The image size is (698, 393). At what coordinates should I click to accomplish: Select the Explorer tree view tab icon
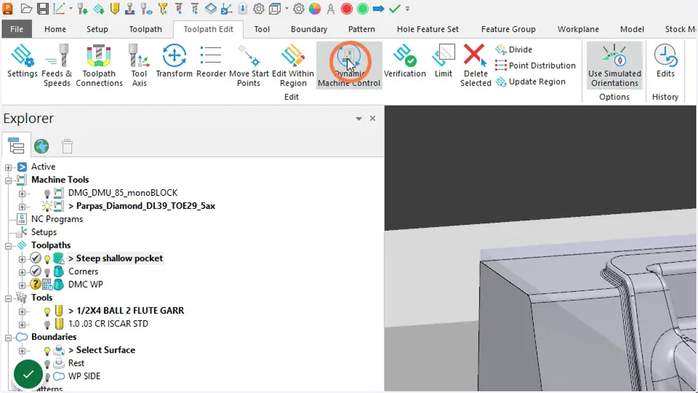coord(16,146)
